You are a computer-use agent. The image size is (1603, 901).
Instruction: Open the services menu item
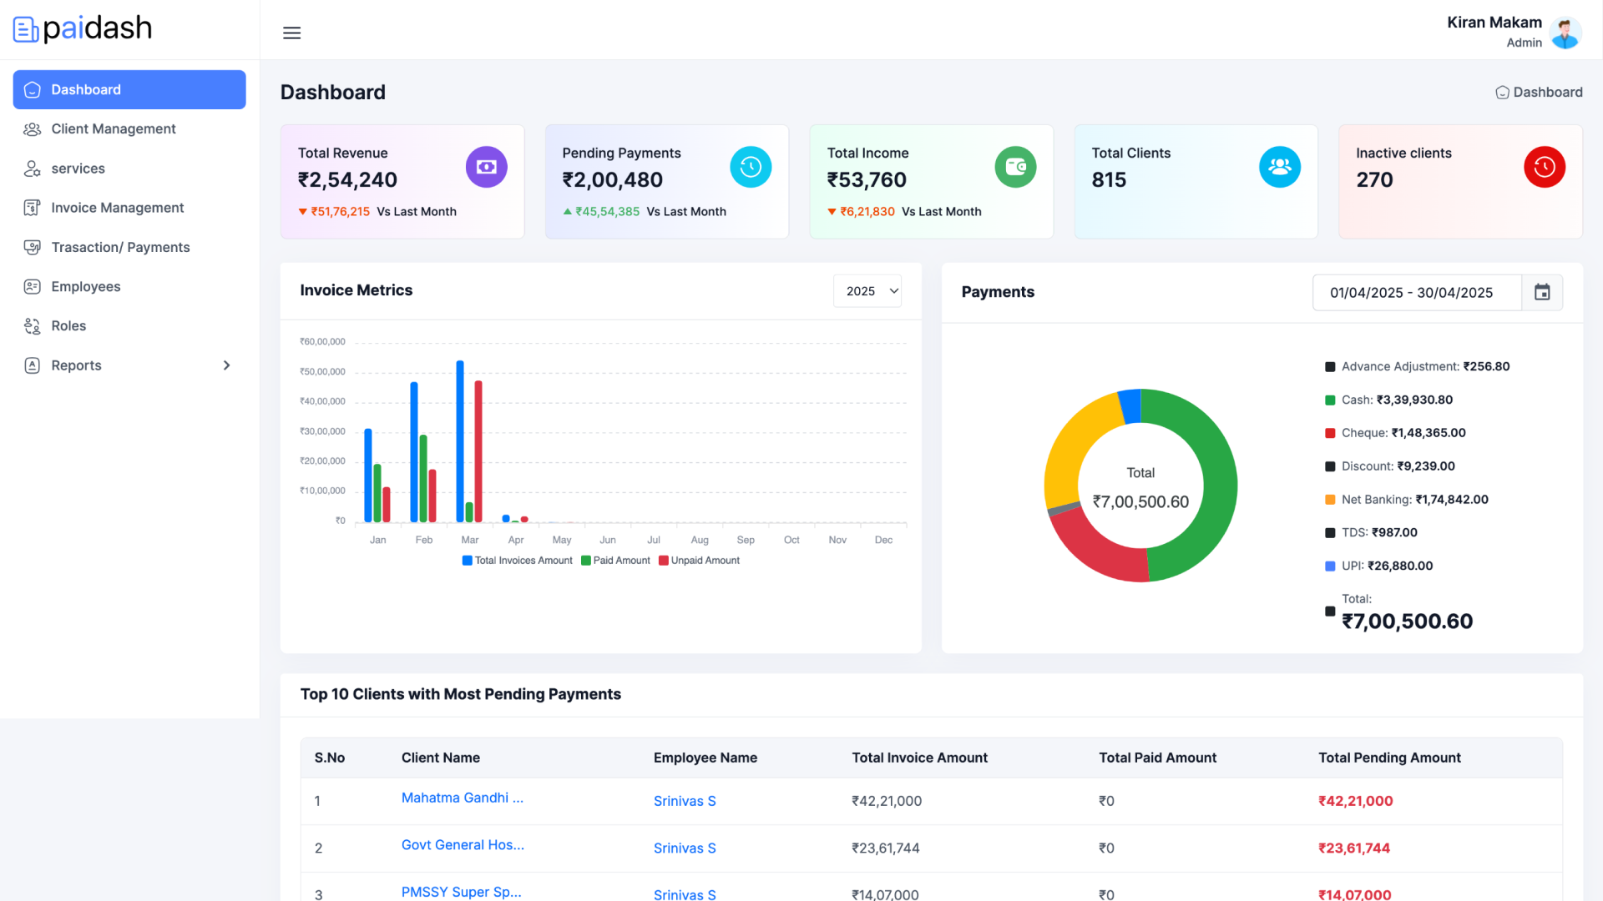(x=129, y=169)
